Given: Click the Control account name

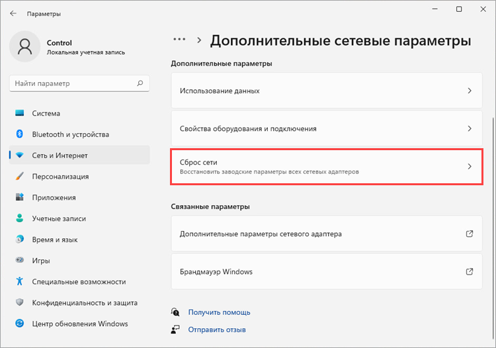Looking at the screenshot, I should [x=59, y=43].
